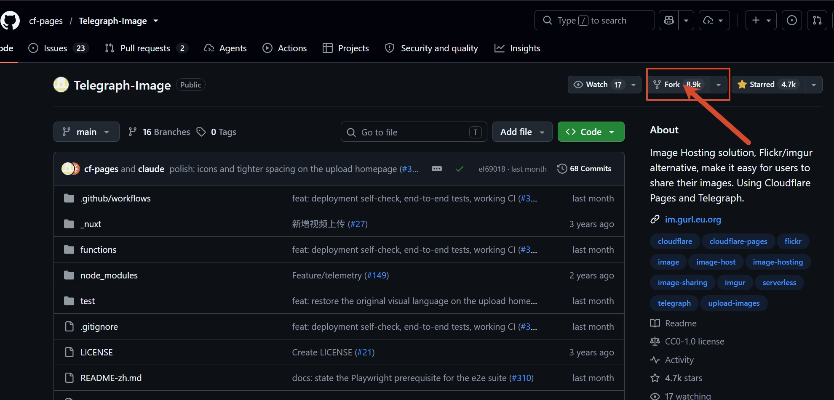The image size is (834, 400).
Task: Open the Copilot chat icon
Action: [669, 20]
